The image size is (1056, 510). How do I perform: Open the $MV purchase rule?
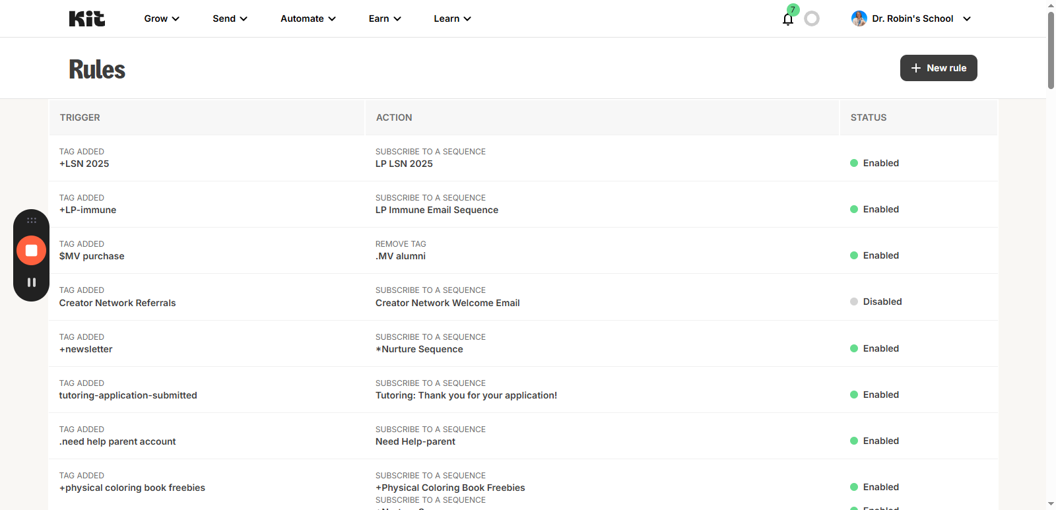pyautogui.click(x=92, y=256)
